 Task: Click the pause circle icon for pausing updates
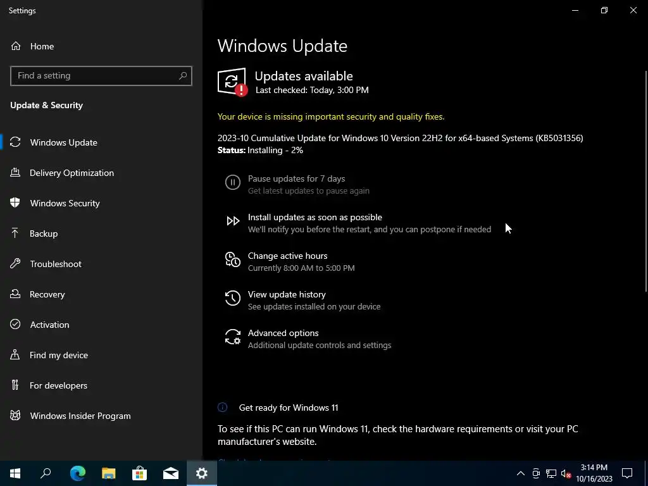[x=233, y=182]
